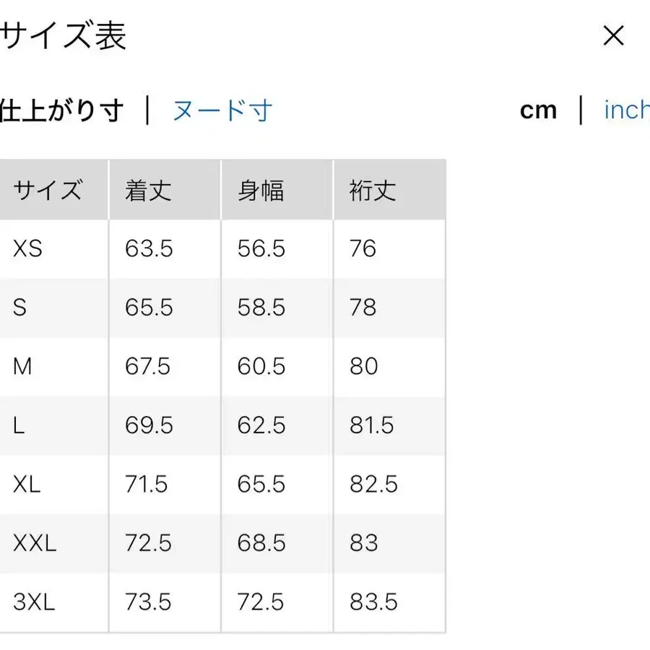
Task: Click the 着丈 column header
Action: [148, 189]
